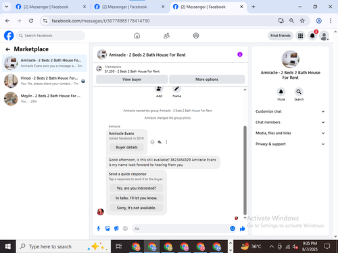Click the More options button
The image size is (338, 253).
pyautogui.click(x=207, y=80)
